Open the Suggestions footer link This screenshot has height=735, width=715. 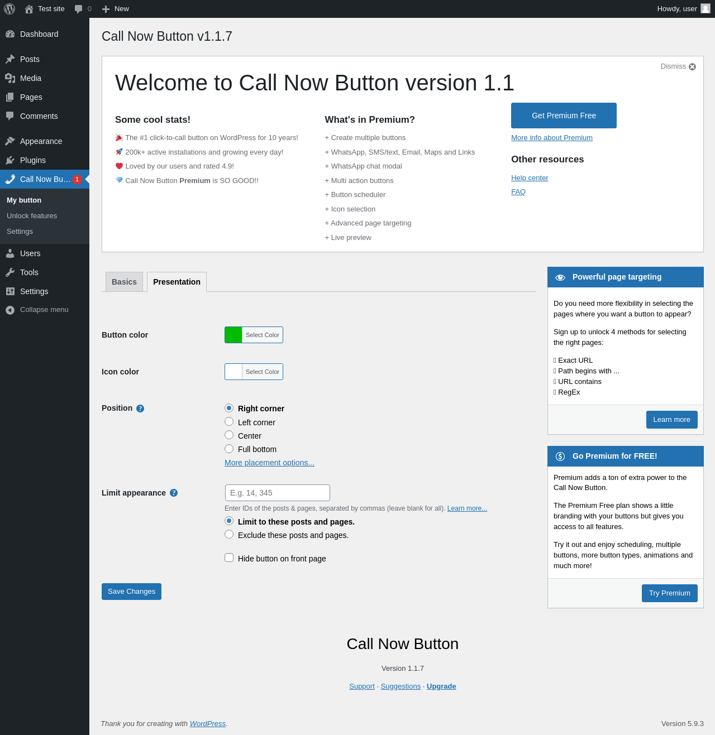point(401,686)
